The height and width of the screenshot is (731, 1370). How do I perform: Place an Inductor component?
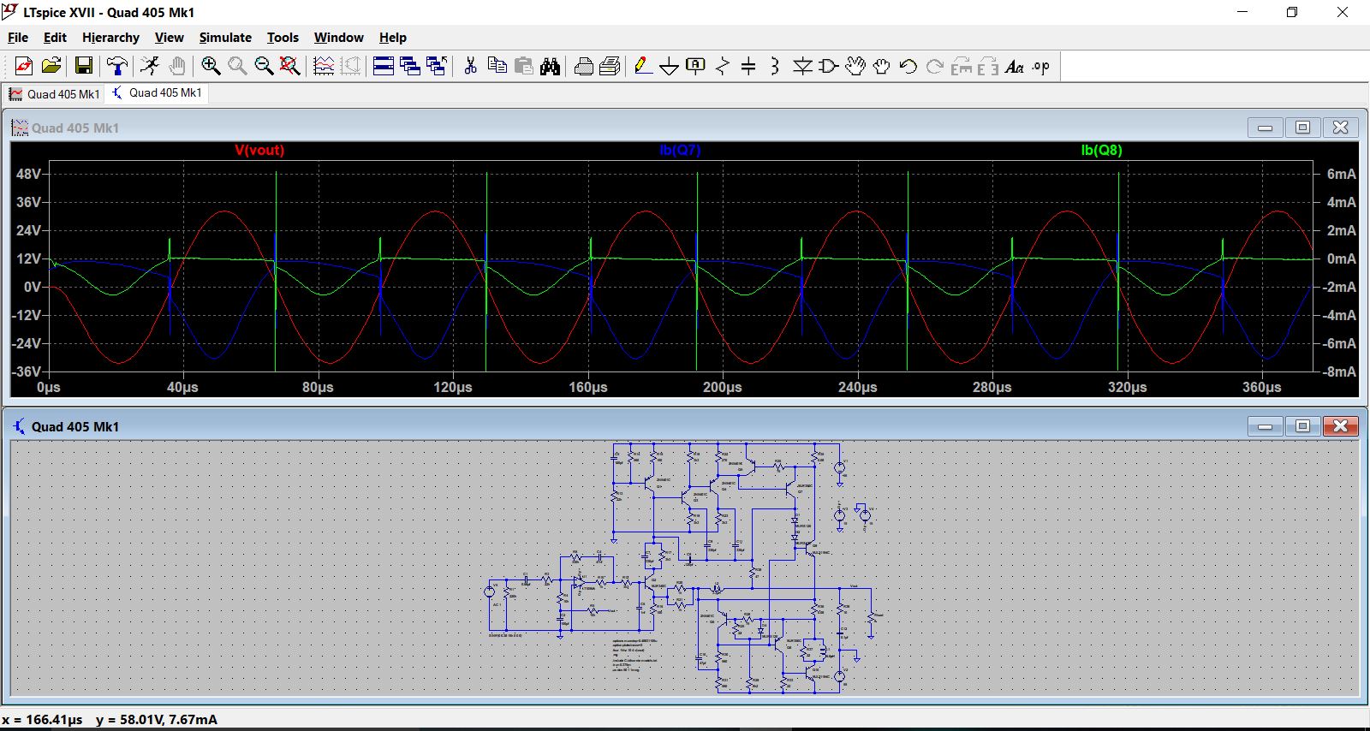[775, 66]
